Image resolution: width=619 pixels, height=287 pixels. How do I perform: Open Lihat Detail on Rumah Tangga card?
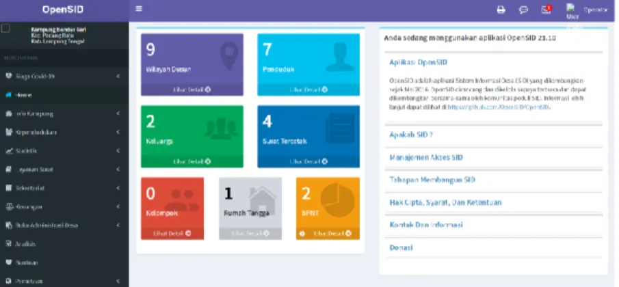[250, 234]
